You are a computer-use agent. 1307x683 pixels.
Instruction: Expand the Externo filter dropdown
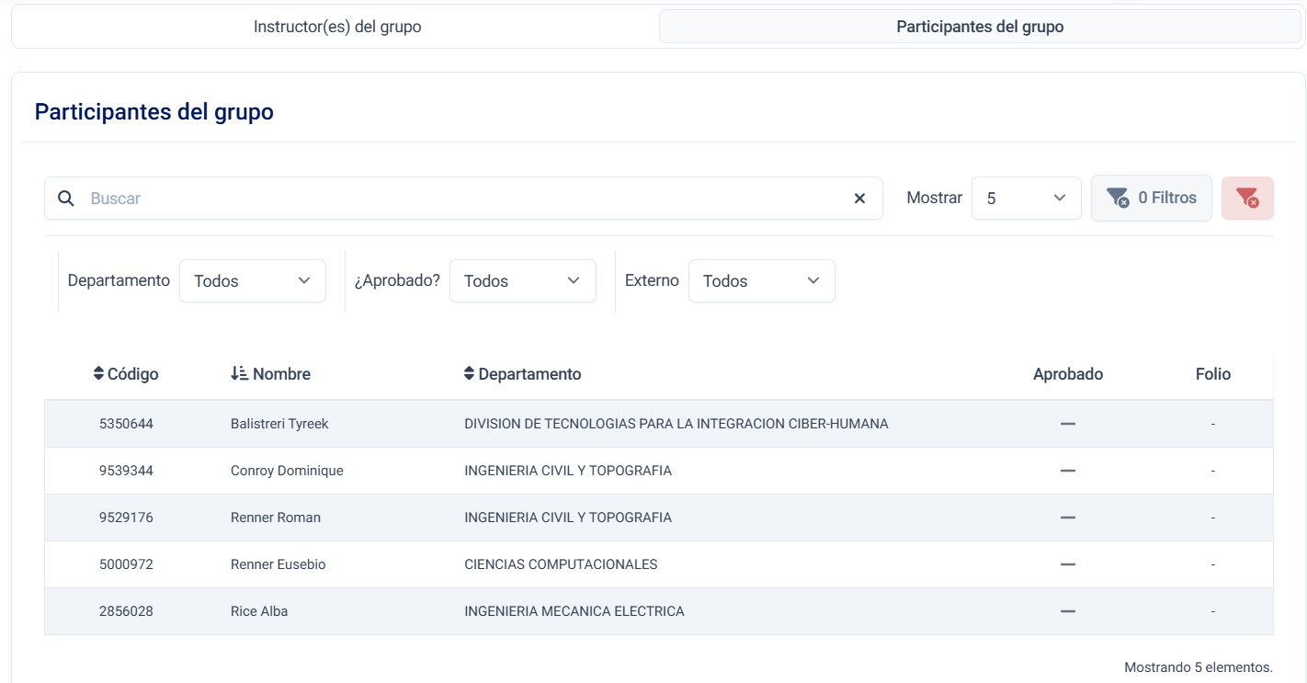point(761,281)
